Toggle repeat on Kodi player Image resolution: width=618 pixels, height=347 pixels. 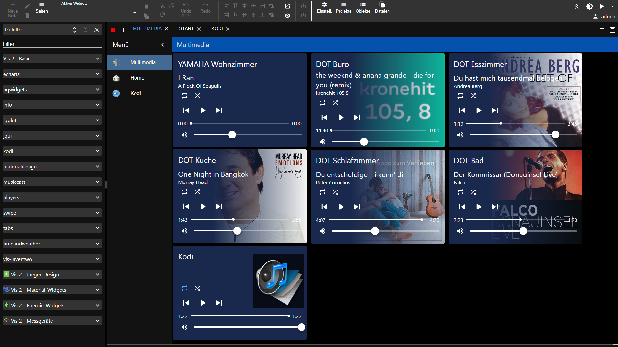point(184,288)
